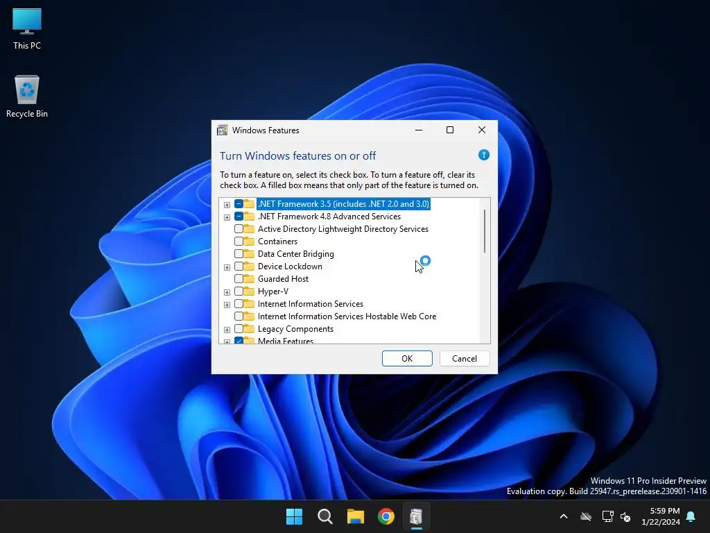Click the .NET Framework 3.5 folder icon
710x533 pixels.
249,204
